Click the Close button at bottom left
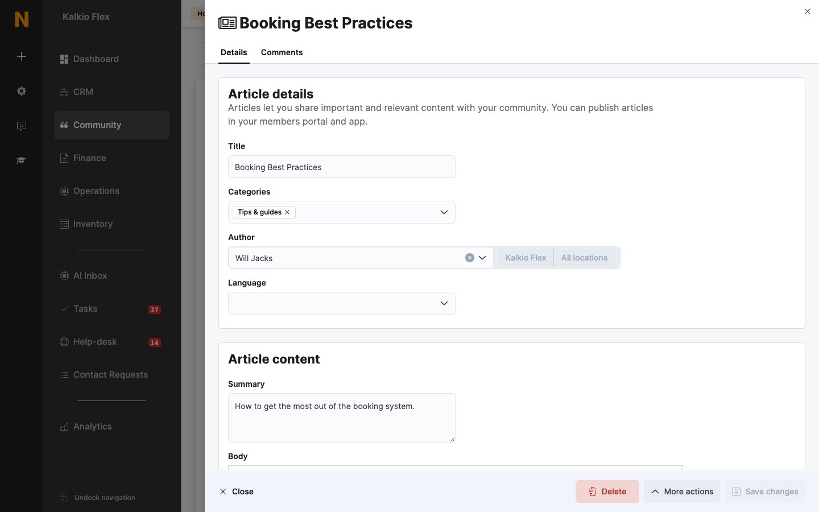The image size is (819, 512). pyautogui.click(x=237, y=492)
